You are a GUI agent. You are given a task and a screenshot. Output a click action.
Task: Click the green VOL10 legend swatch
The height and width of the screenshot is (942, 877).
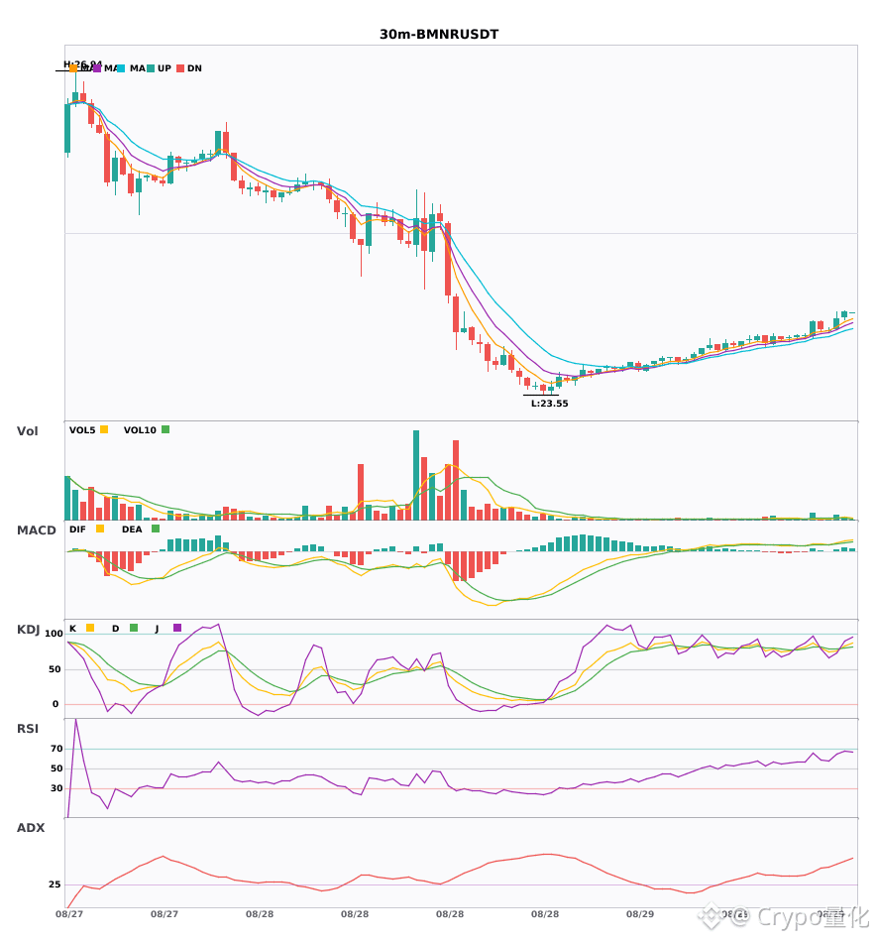pyautogui.click(x=165, y=429)
